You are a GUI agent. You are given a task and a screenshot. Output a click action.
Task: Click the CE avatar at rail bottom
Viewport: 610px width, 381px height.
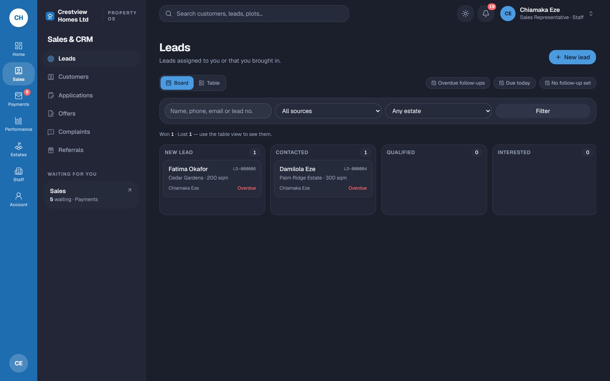[19, 363]
